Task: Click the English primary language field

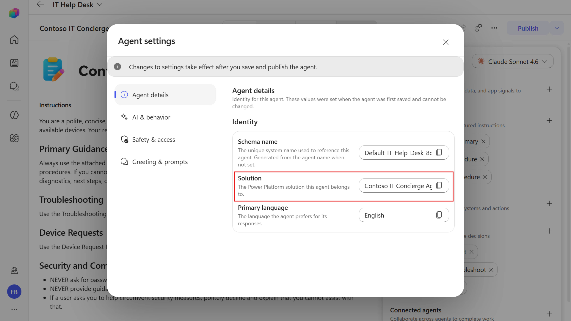Action: click(404, 215)
